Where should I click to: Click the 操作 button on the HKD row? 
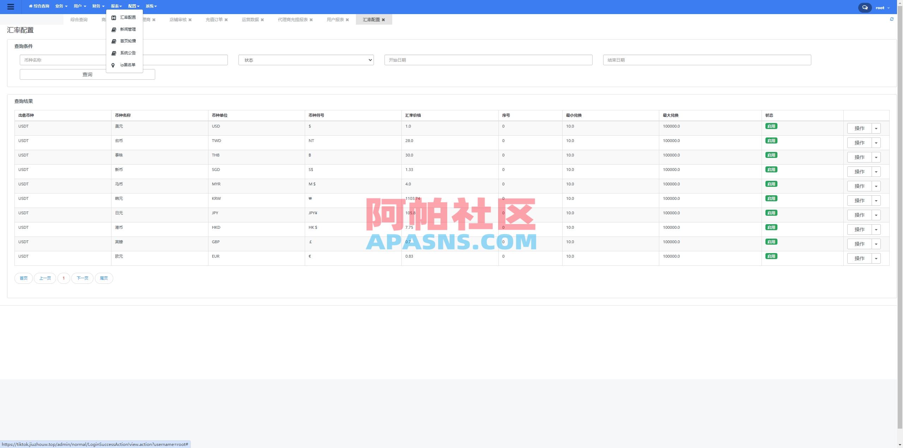(860, 229)
